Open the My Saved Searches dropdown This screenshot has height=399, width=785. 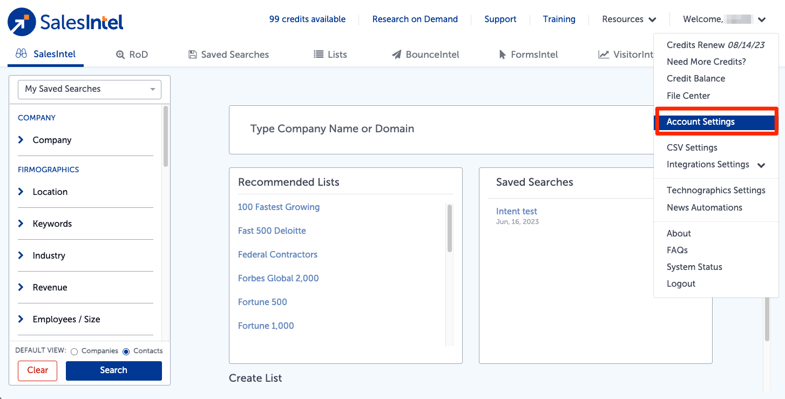coord(90,89)
